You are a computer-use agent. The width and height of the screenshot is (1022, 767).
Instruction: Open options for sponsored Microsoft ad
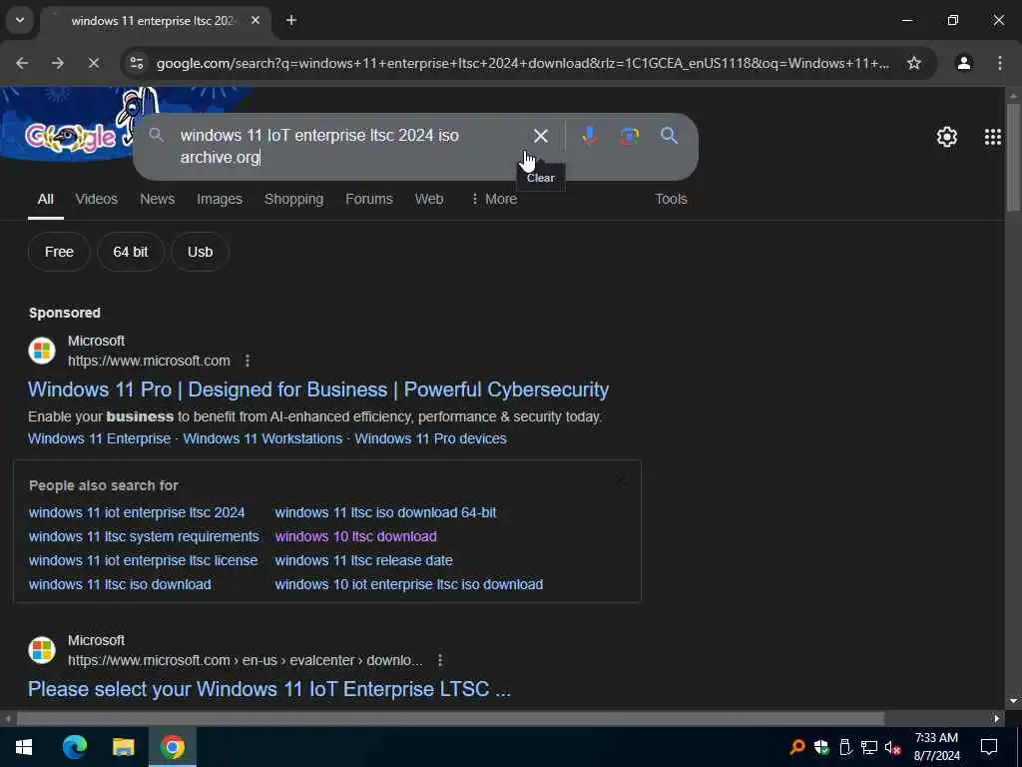coord(248,361)
